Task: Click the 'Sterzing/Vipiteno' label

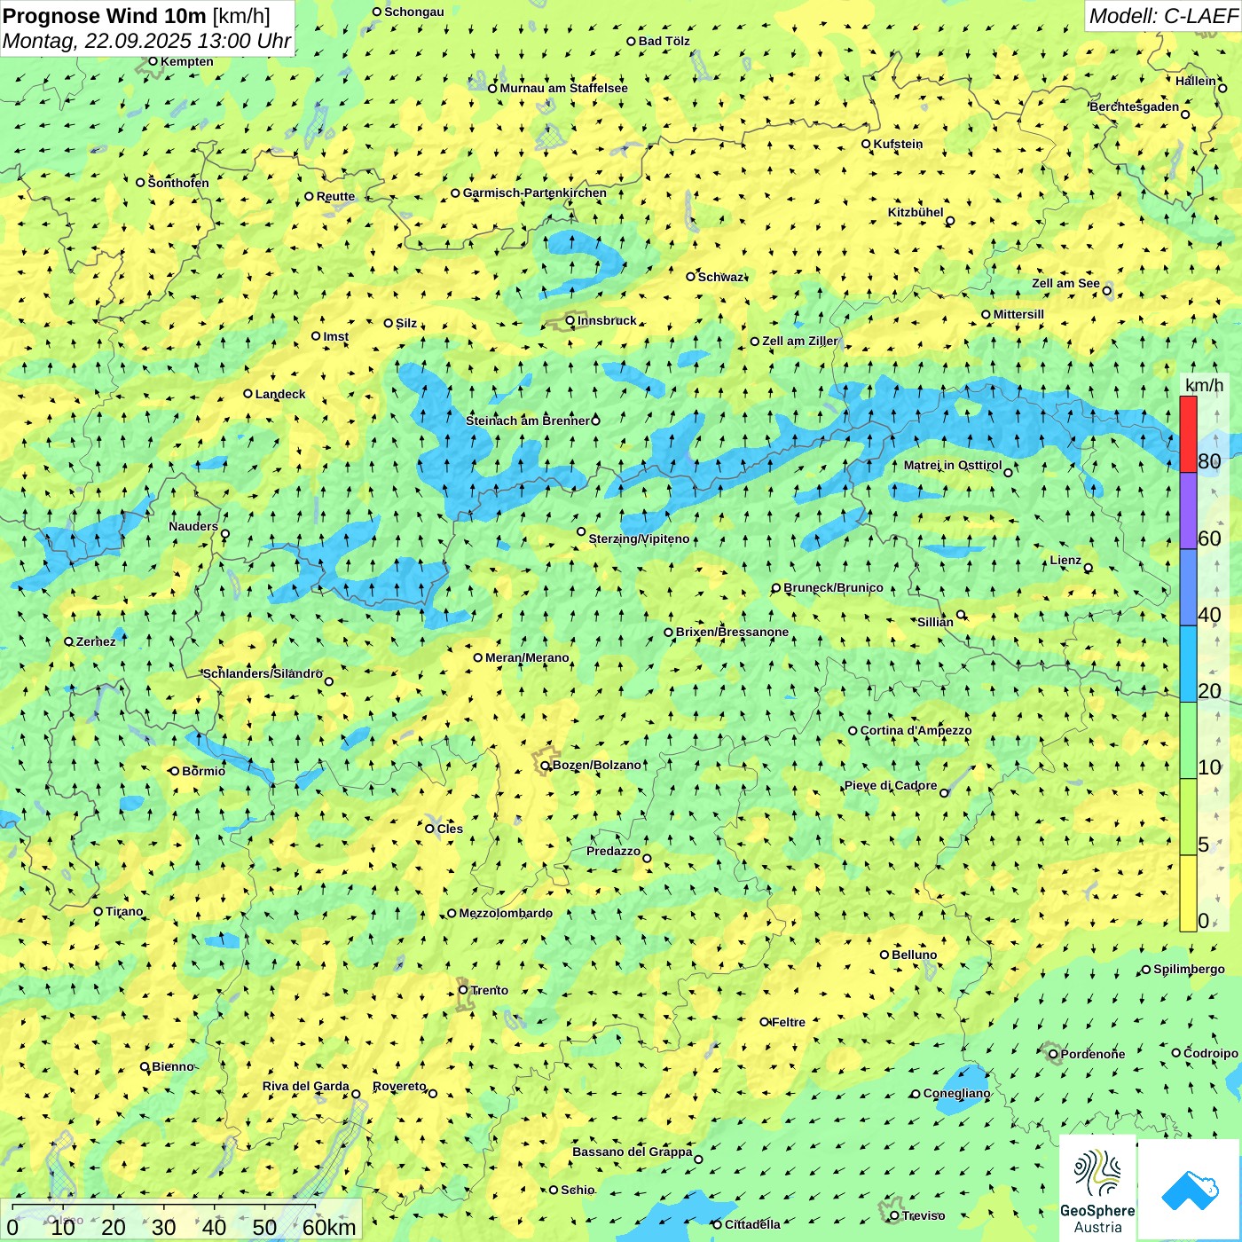Action: click(x=639, y=538)
